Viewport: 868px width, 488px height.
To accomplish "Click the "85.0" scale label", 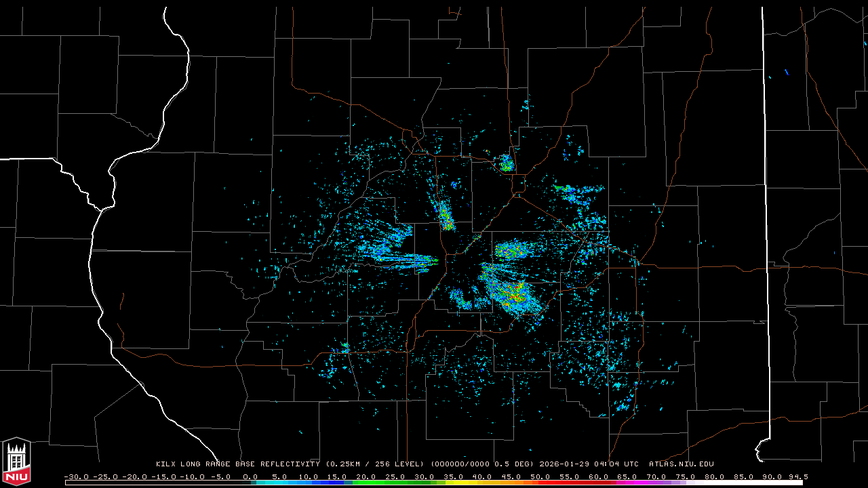I will pyautogui.click(x=744, y=476).
